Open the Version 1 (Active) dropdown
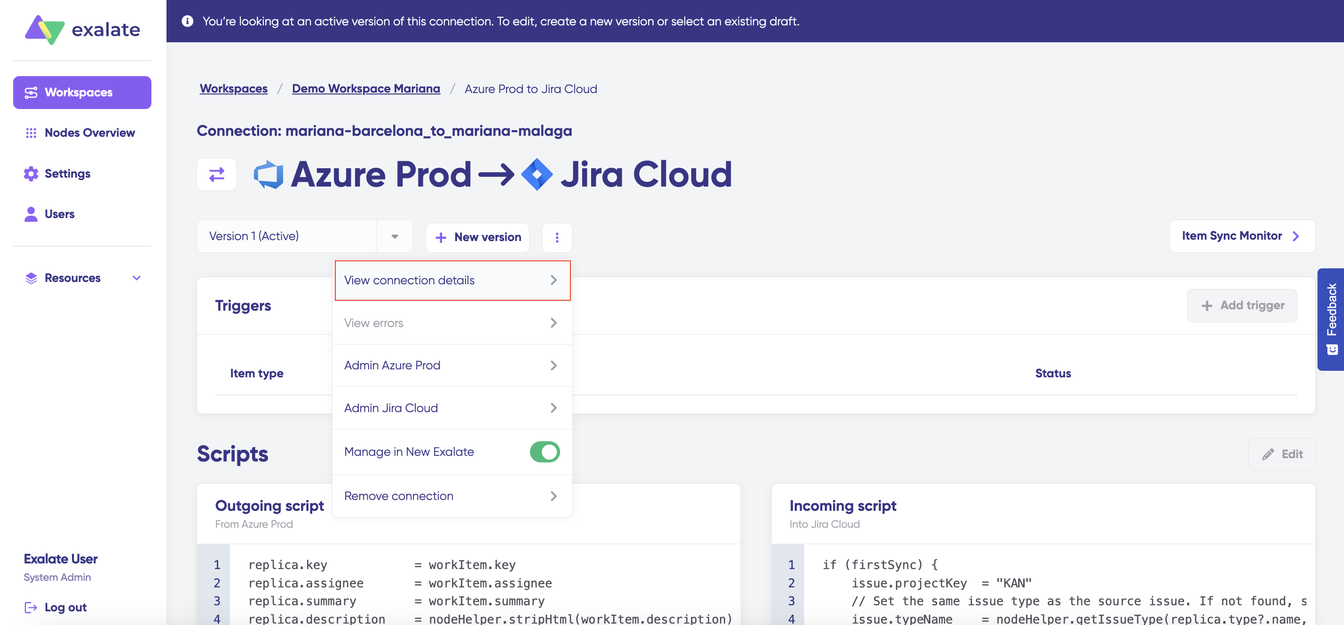The width and height of the screenshot is (1344, 625). (395, 236)
